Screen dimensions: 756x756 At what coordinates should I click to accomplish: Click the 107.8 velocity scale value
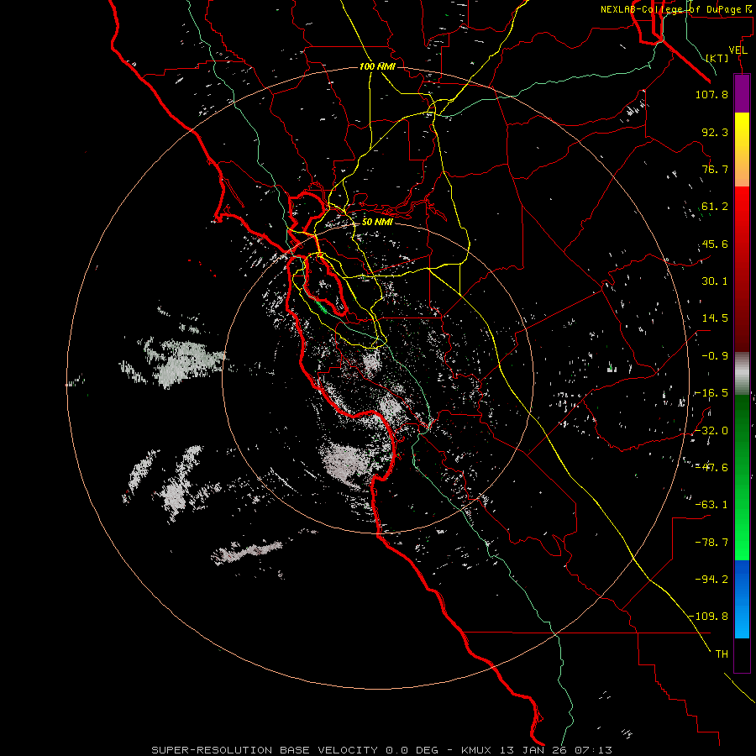(711, 94)
